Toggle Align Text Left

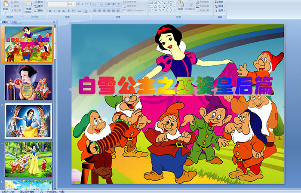pos(95,11)
